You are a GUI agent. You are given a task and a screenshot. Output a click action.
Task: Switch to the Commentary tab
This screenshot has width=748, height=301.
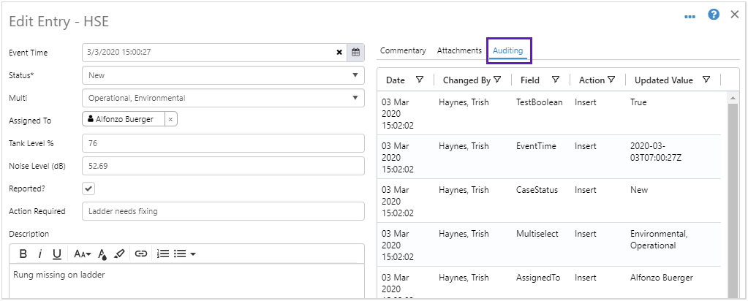403,50
